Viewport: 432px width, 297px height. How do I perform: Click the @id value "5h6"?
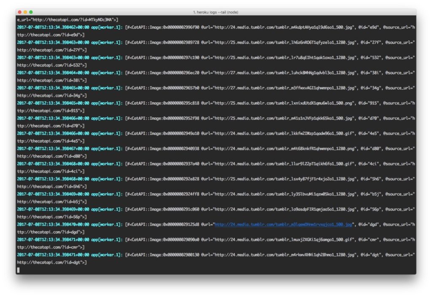375,179
